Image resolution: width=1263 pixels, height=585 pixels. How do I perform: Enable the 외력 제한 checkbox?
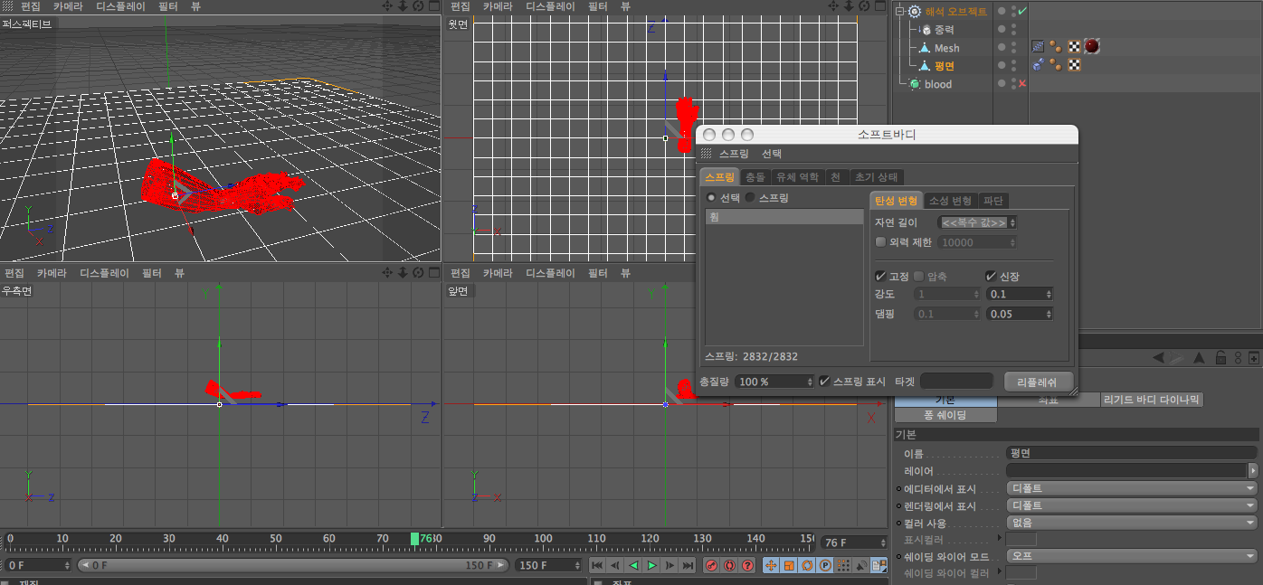(x=880, y=242)
